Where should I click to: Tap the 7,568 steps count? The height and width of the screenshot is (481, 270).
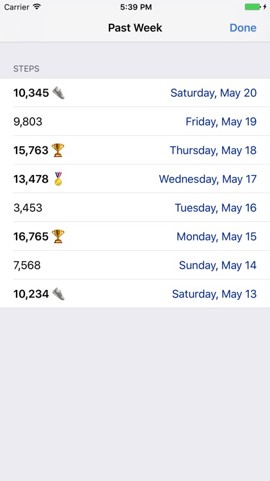click(x=27, y=266)
